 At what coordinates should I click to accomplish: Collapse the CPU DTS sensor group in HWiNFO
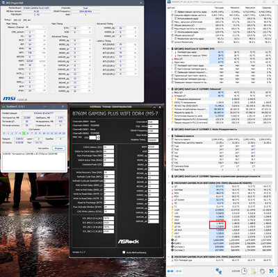coord(169,49)
